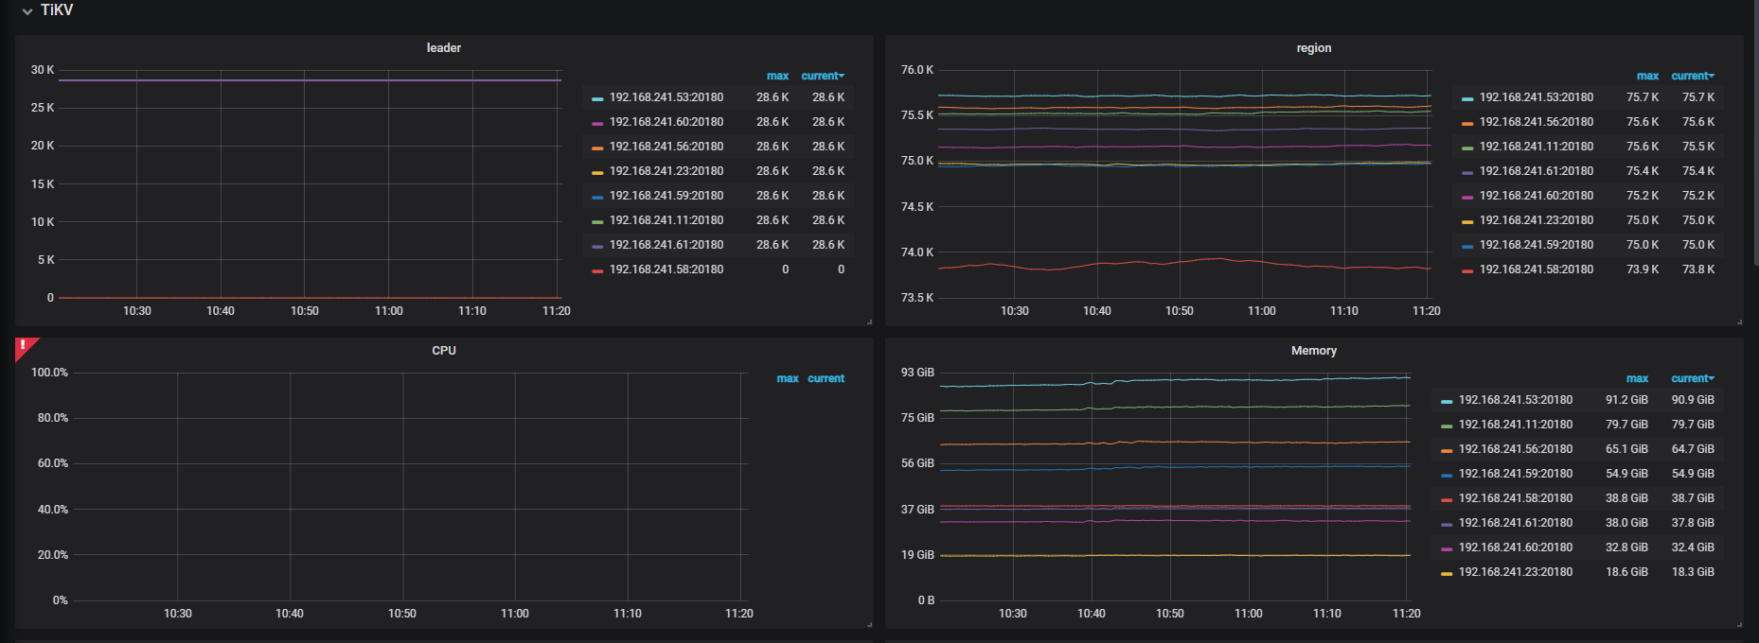
Task: Toggle 192.168.241.58:20180 series in leader legend
Action: pyautogui.click(x=666, y=269)
